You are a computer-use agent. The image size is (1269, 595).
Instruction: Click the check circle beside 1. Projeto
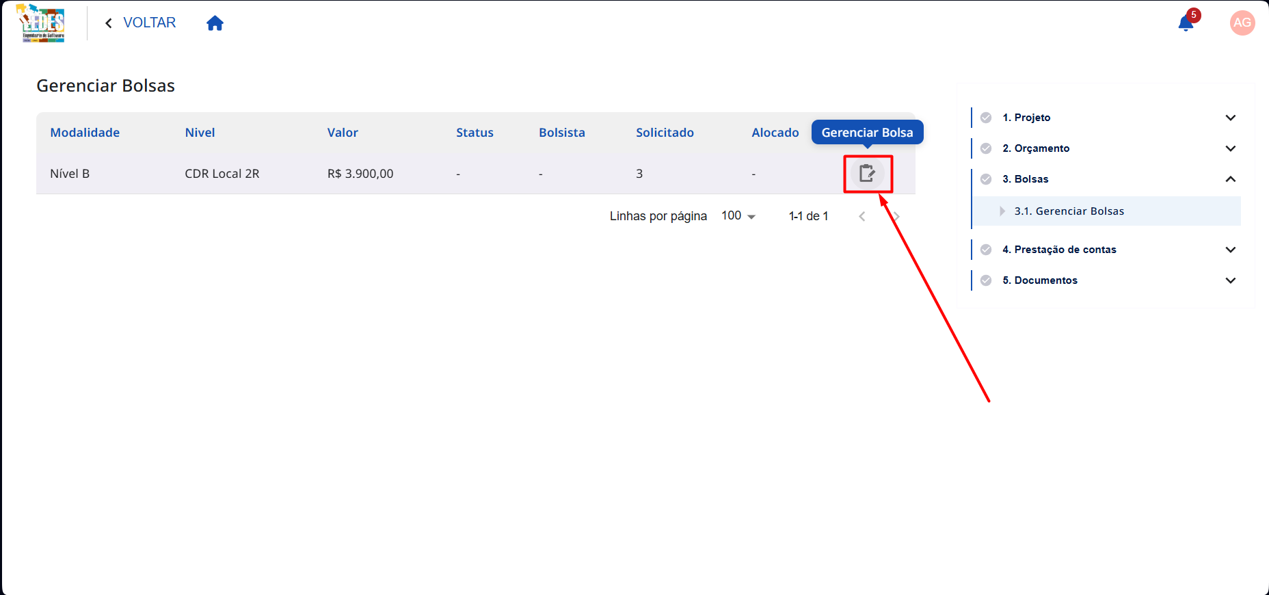point(985,118)
